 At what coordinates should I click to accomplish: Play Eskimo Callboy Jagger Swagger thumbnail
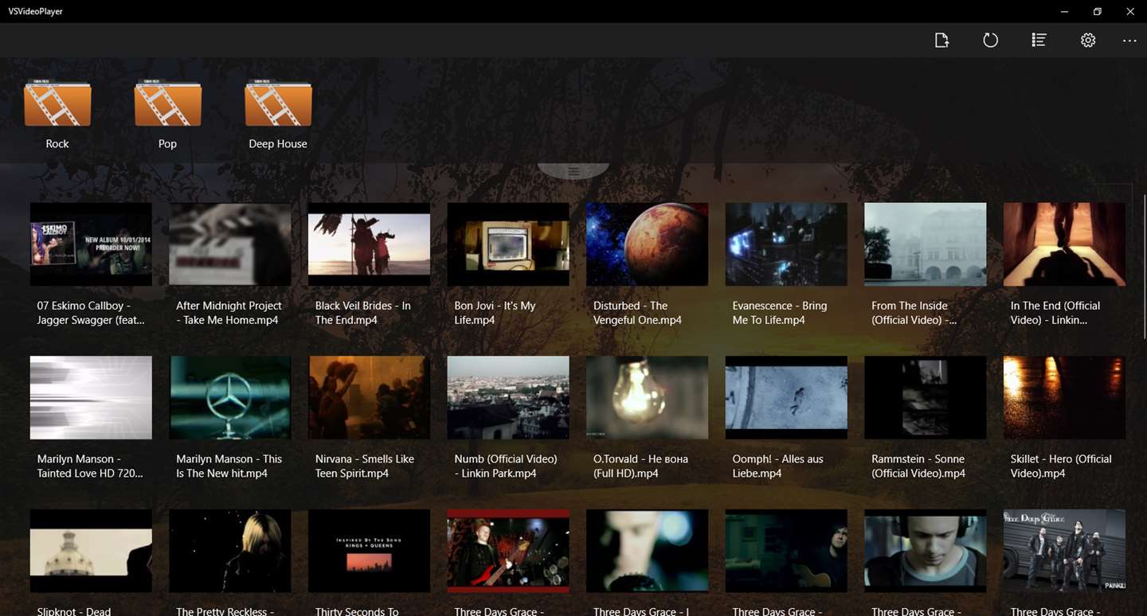tap(91, 244)
